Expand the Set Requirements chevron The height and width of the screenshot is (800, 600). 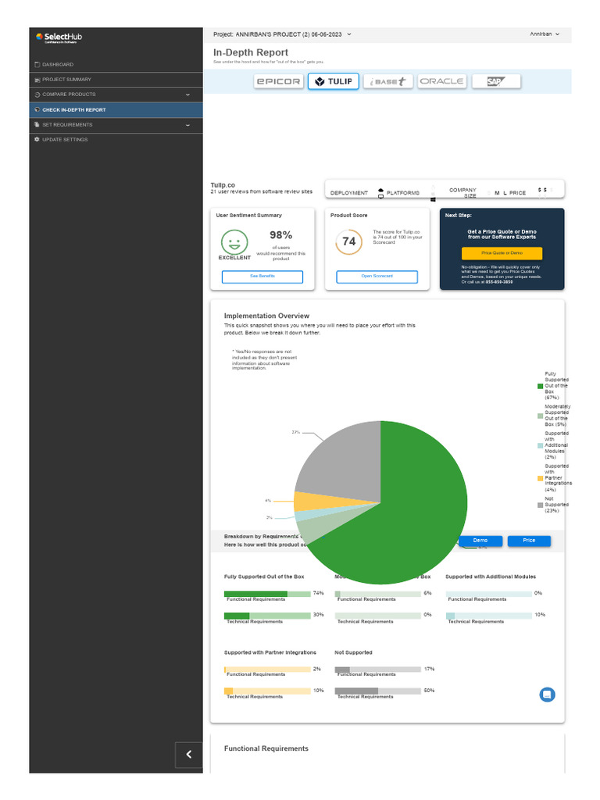click(x=187, y=125)
